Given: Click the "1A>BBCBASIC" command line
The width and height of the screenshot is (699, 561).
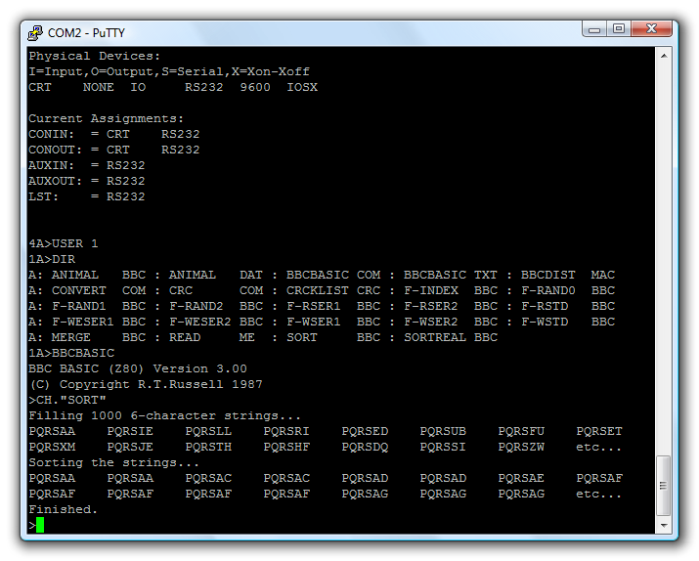Looking at the screenshot, I should pyautogui.click(x=71, y=353).
